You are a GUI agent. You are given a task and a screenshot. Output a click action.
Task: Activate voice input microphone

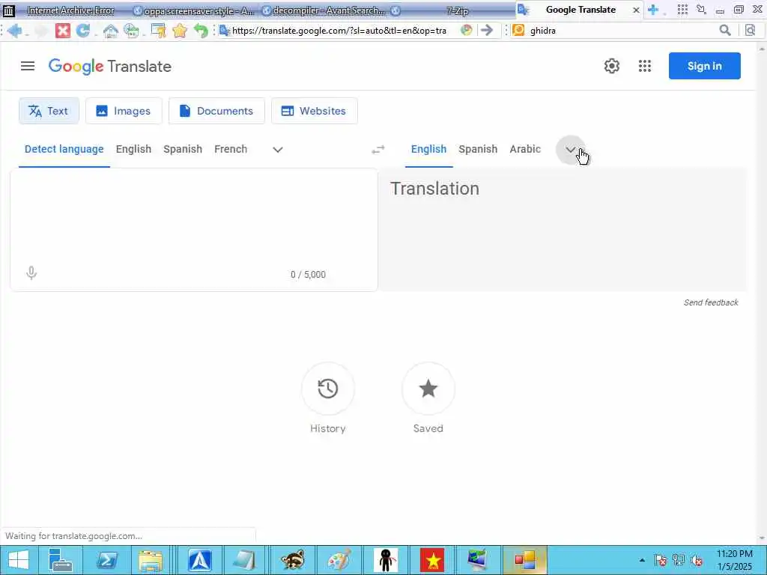pyautogui.click(x=31, y=273)
